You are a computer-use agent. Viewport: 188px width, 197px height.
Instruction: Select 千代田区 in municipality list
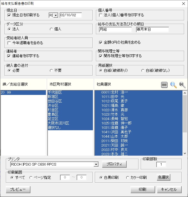coord(70,92)
